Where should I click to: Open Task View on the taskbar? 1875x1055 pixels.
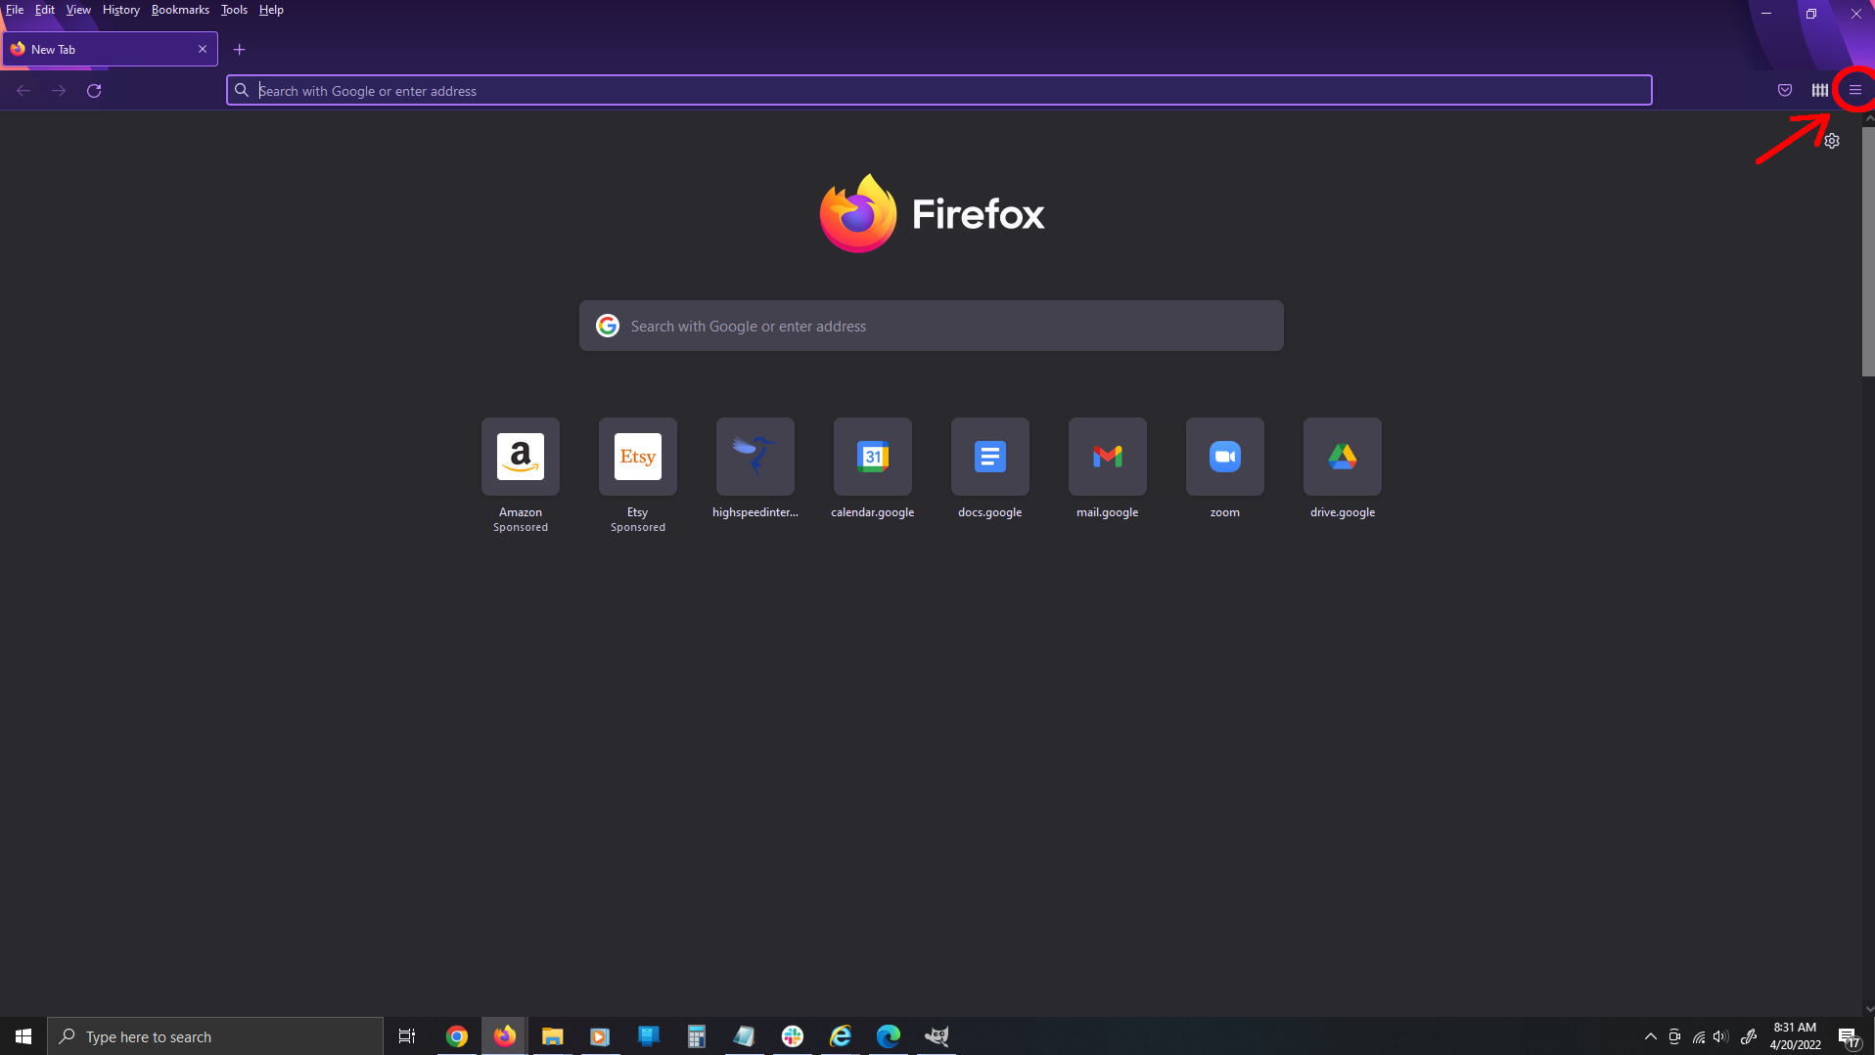click(x=407, y=1036)
